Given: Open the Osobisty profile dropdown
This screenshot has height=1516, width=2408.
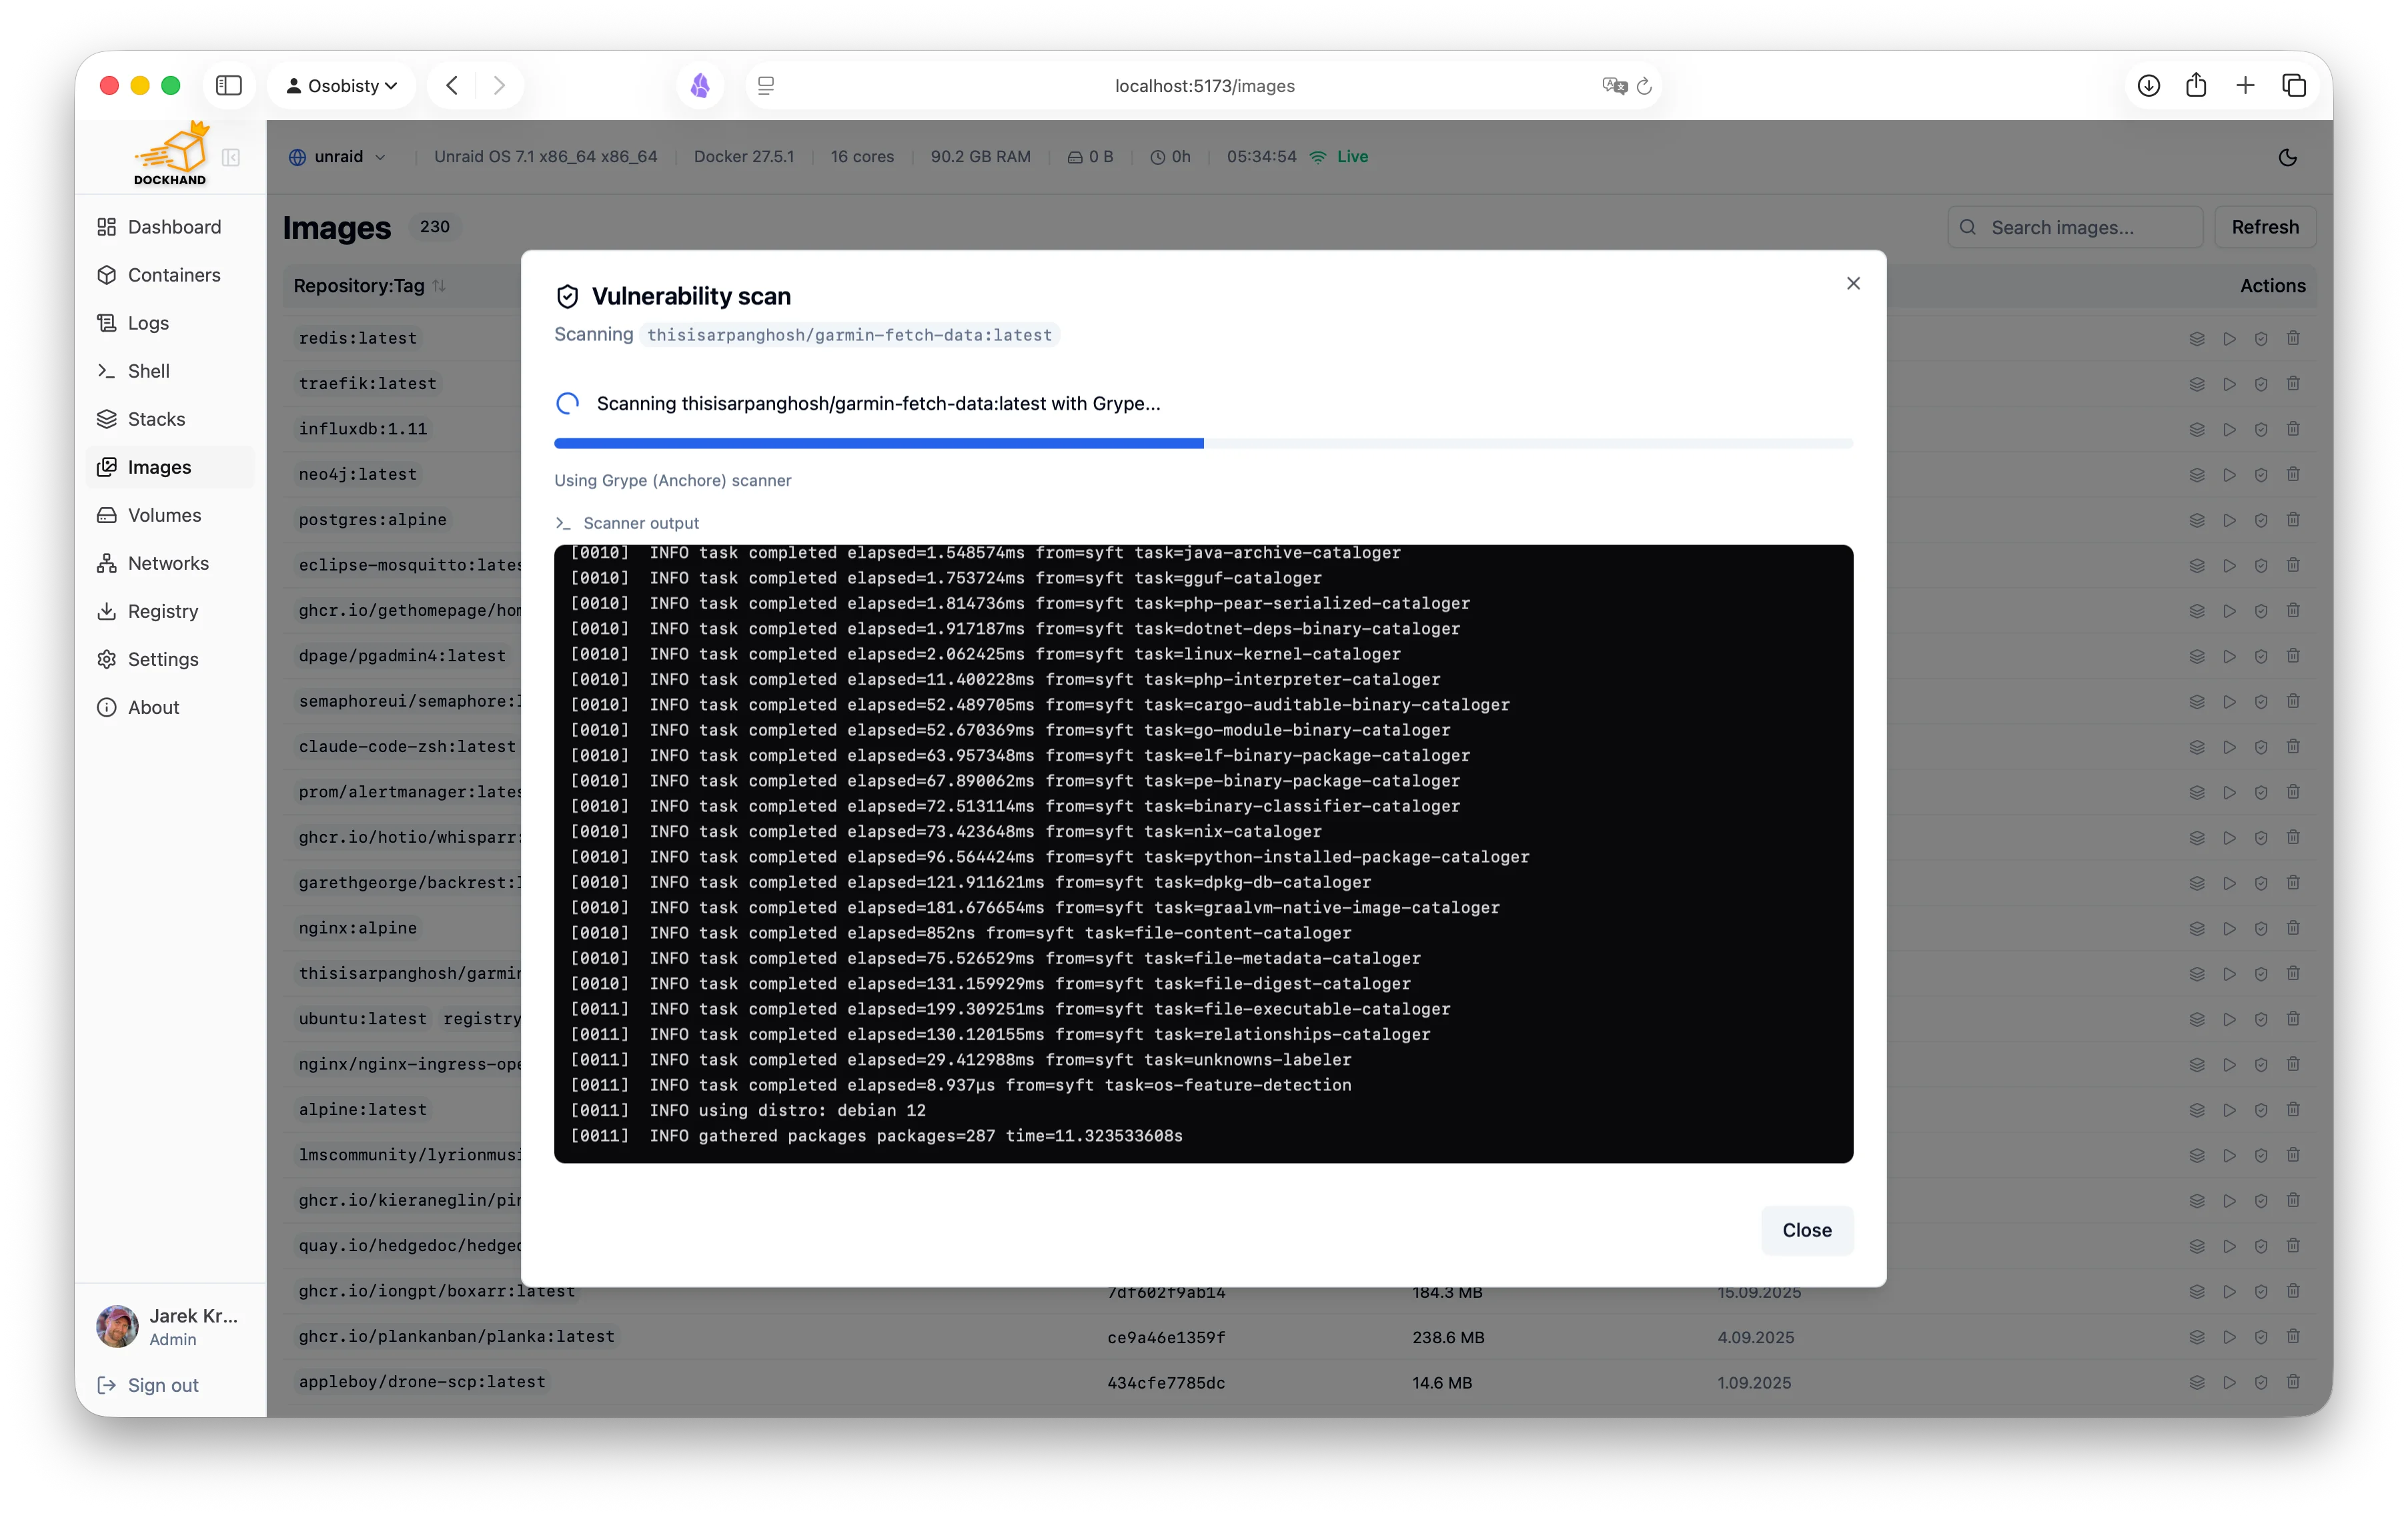Looking at the screenshot, I should (x=342, y=85).
